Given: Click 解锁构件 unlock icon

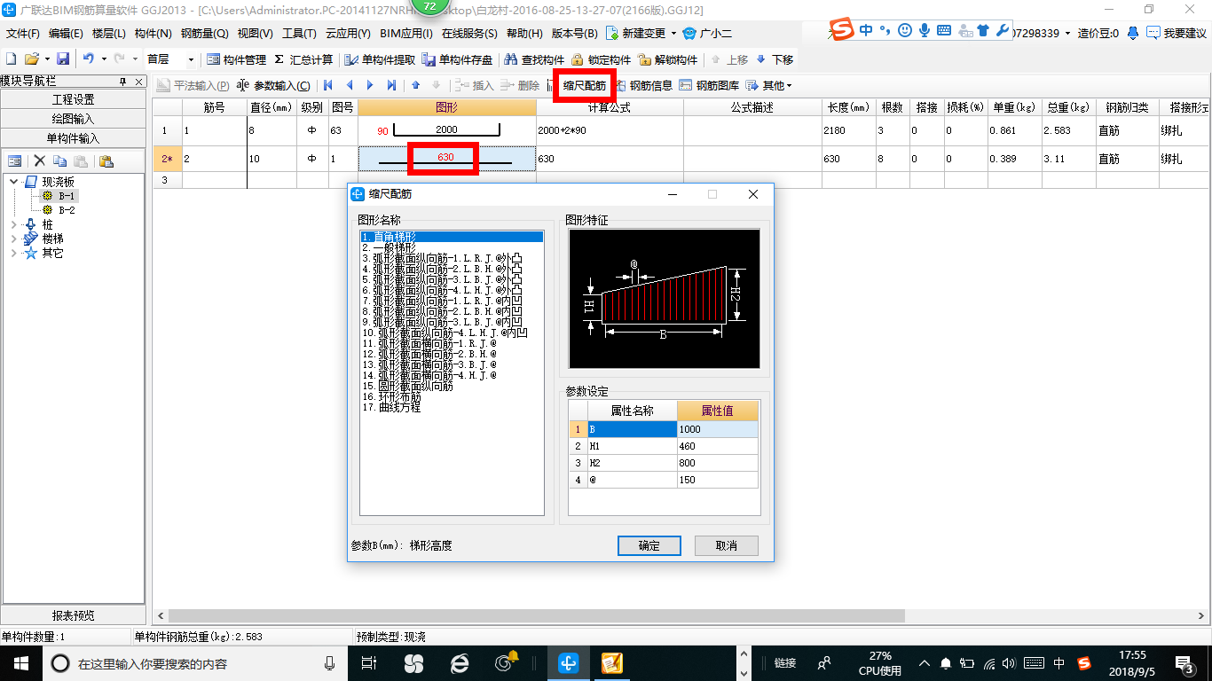Looking at the screenshot, I should click(667, 59).
